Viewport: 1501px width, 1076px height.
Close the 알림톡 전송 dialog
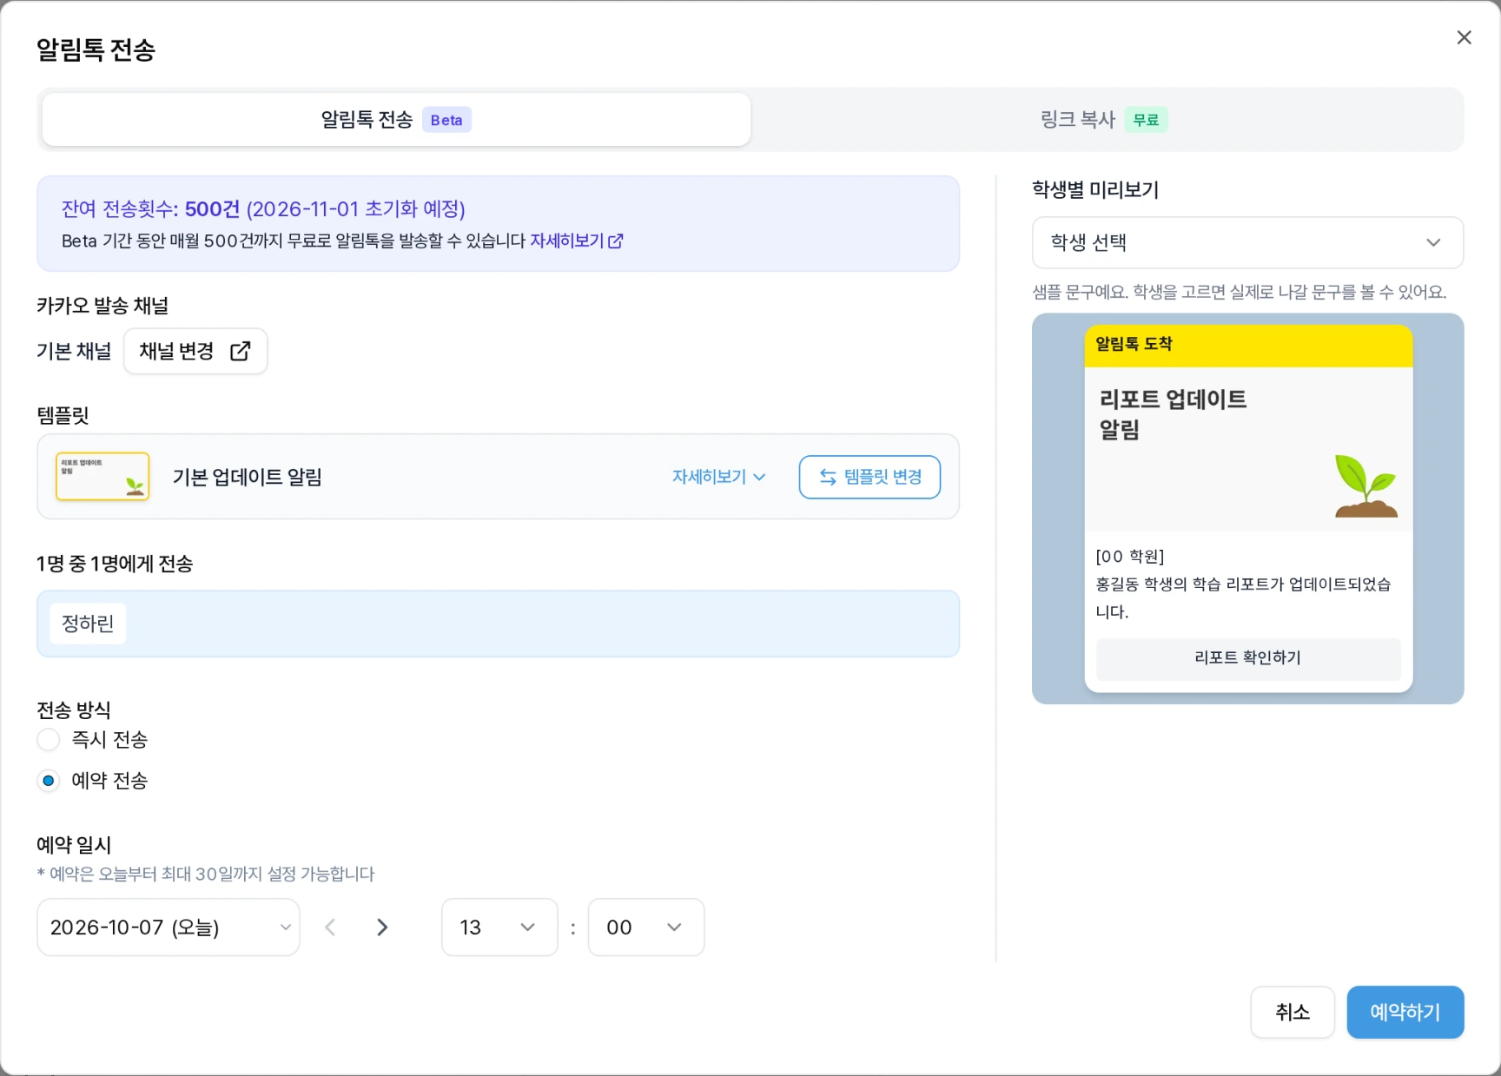[x=1464, y=37]
